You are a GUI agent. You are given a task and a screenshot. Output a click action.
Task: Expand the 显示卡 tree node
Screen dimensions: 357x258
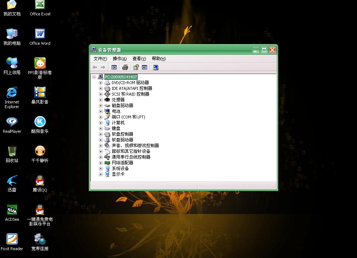tap(101, 174)
